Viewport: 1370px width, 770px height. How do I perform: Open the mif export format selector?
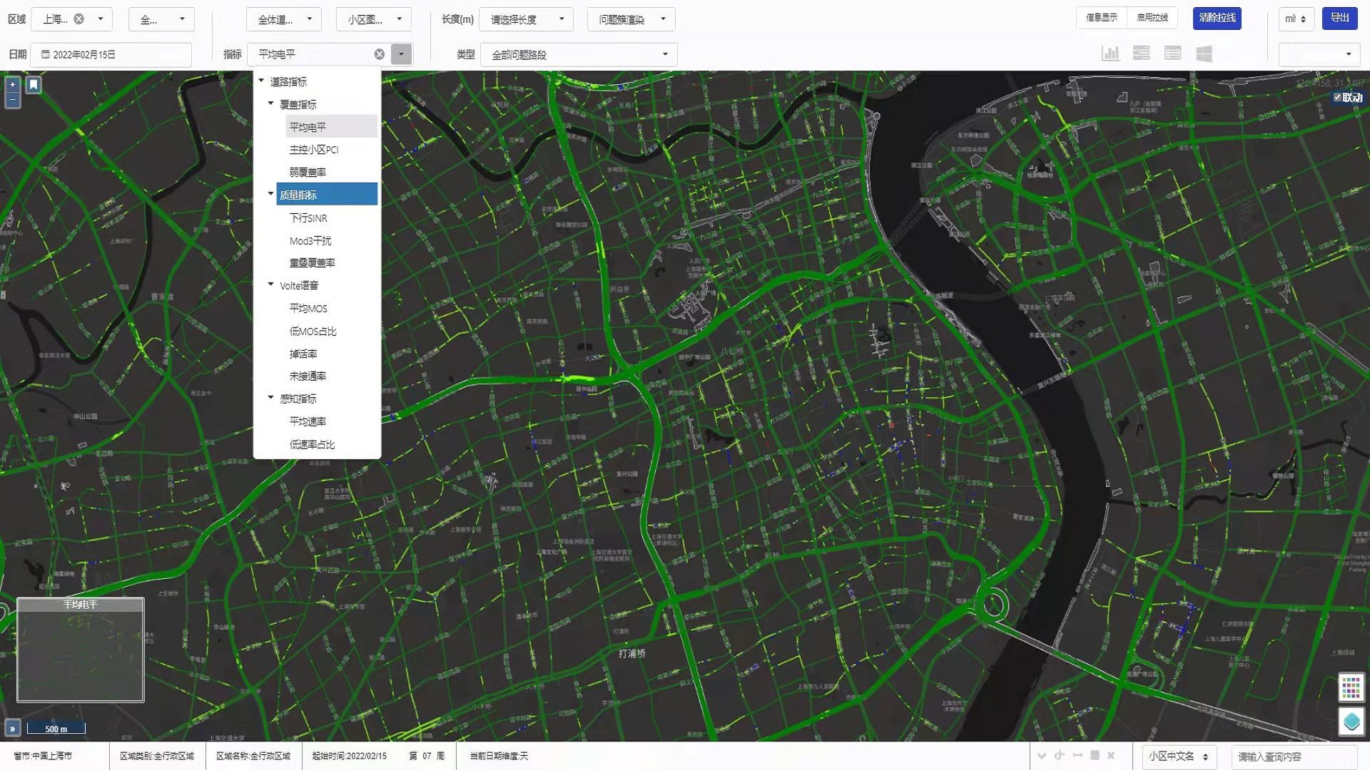pyautogui.click(x=1297, y=19)
